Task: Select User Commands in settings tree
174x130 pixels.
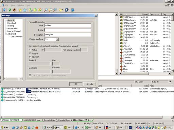Action: [17, 37]
